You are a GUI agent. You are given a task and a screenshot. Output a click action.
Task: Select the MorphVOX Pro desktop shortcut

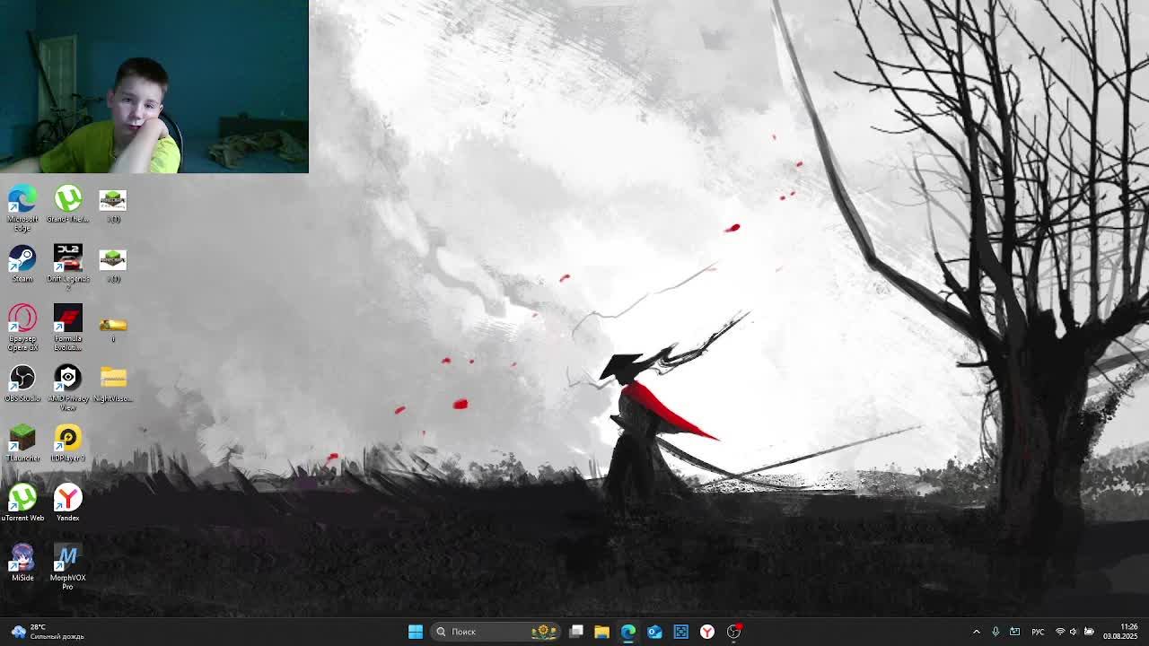[67, 566]
